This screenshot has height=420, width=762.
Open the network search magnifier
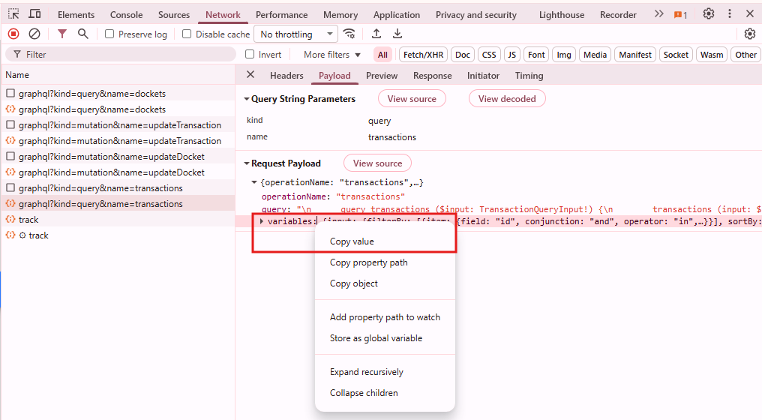[83, 34]
